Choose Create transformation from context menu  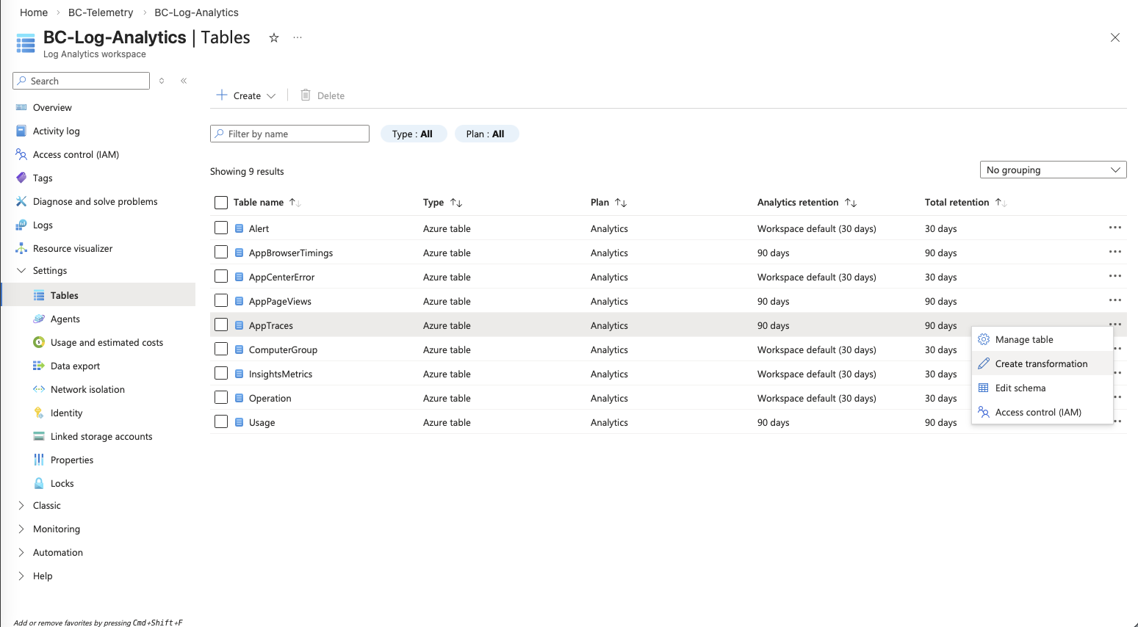[1041, 363]
